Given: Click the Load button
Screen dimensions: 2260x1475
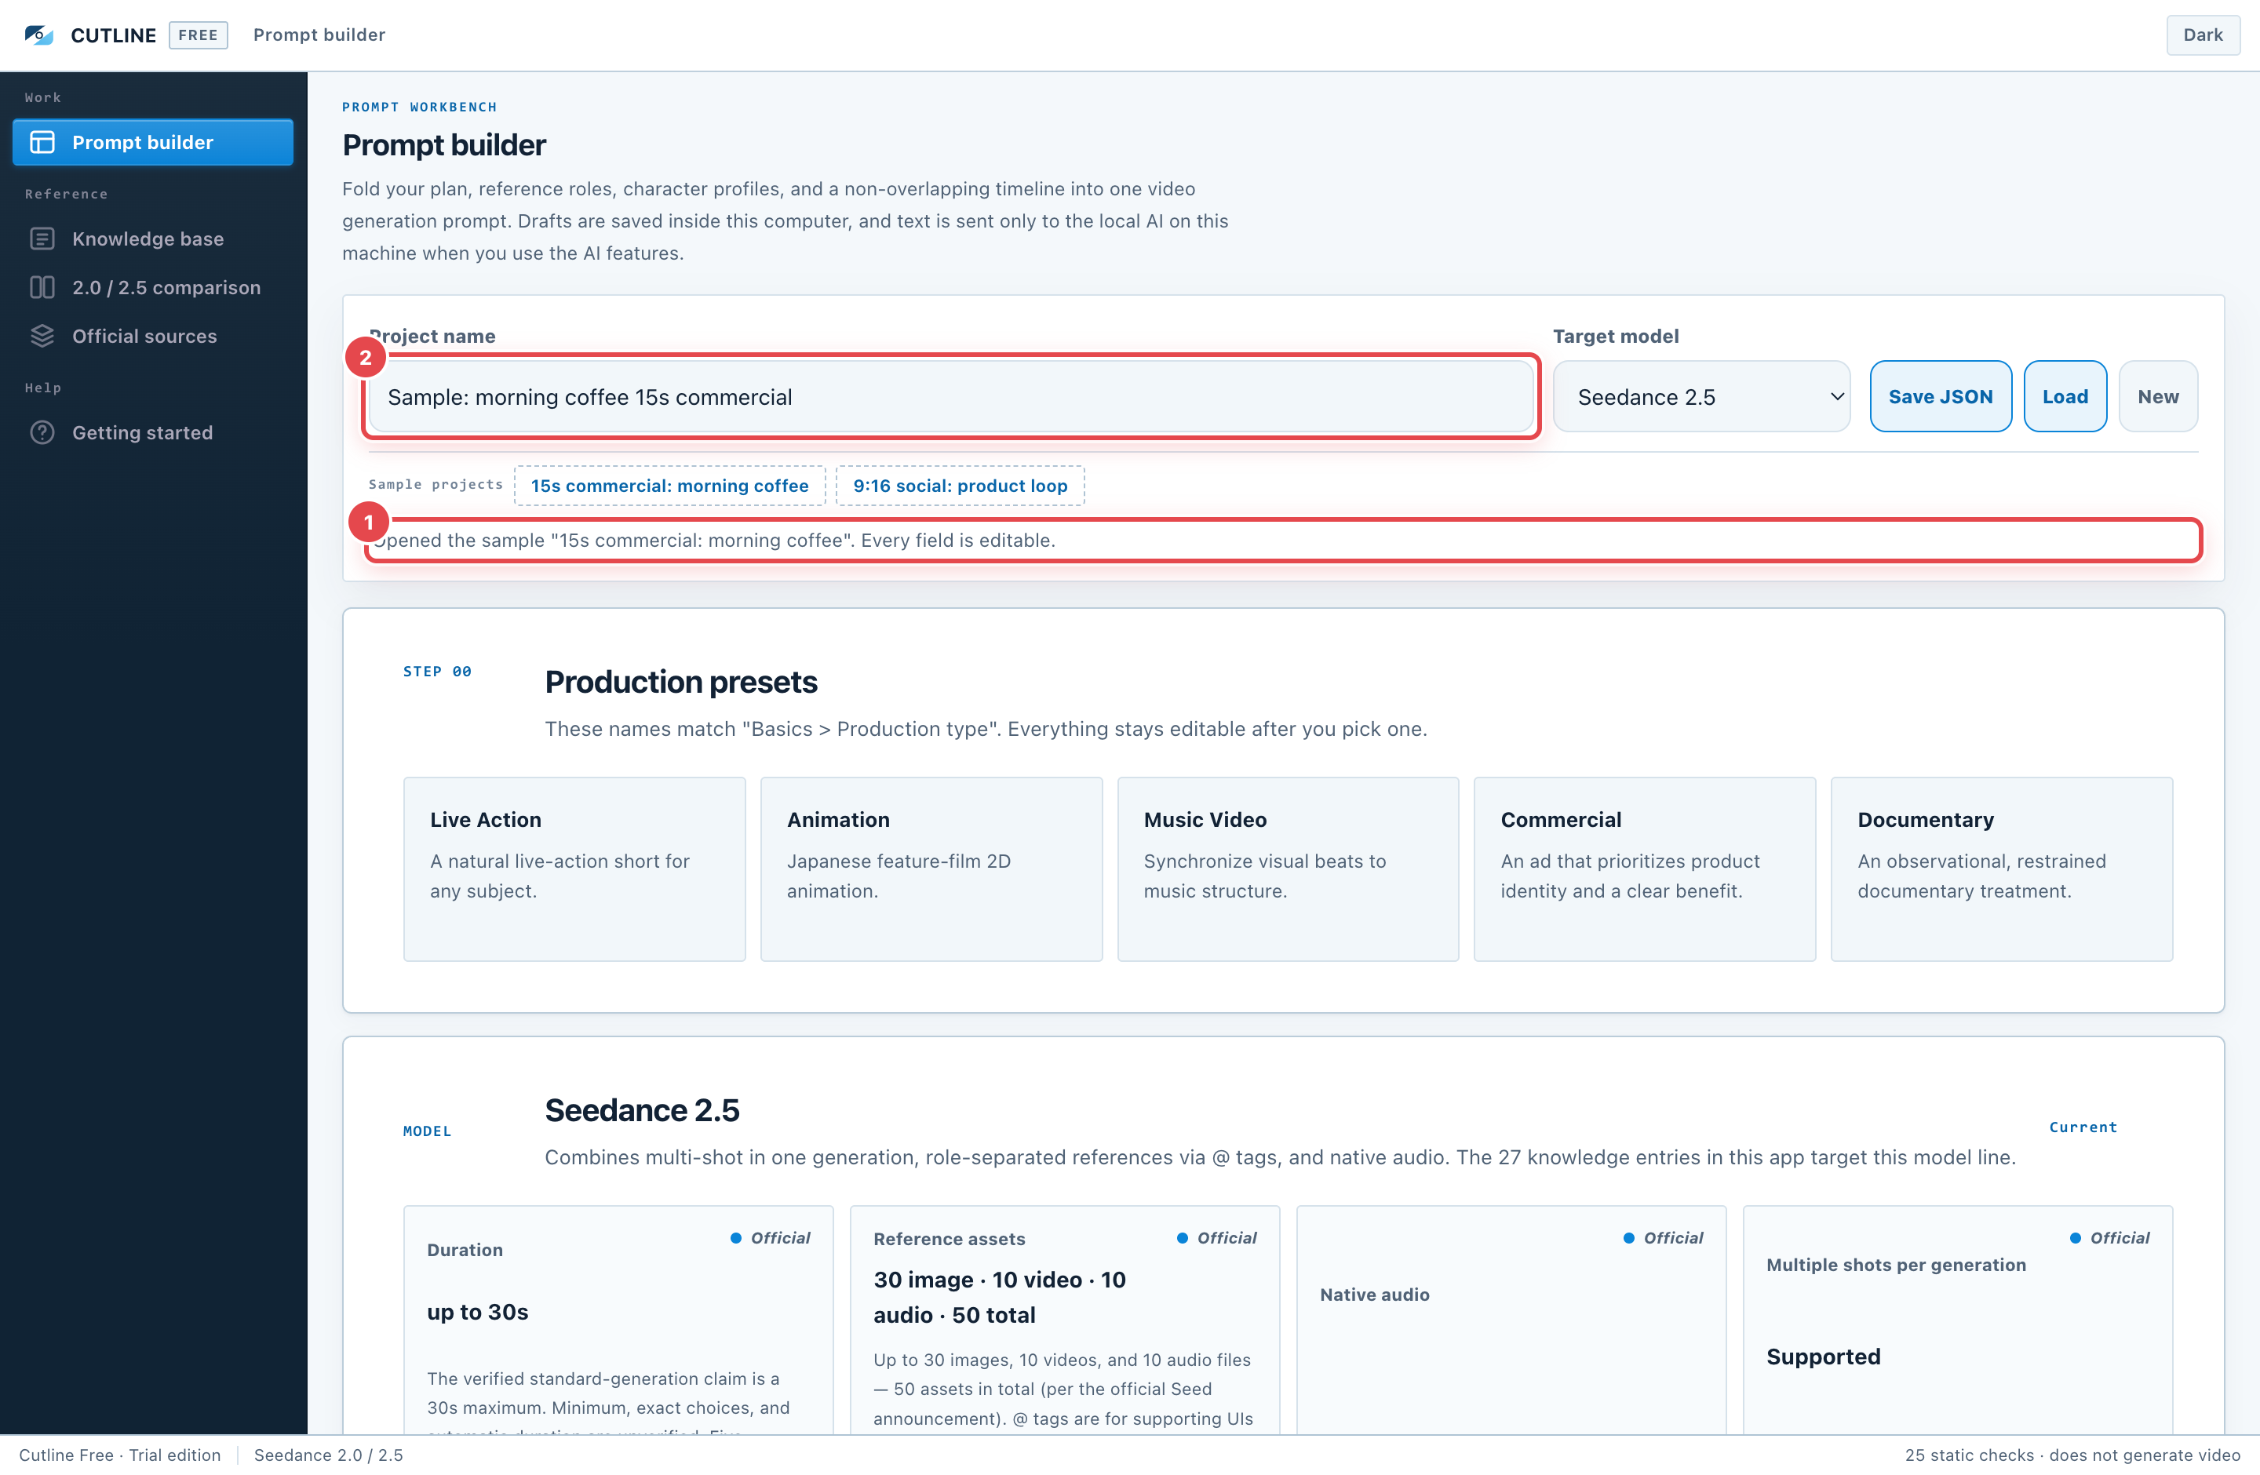Looking at the screenshot, I should pyautogui.click(x=2065, y=397).
